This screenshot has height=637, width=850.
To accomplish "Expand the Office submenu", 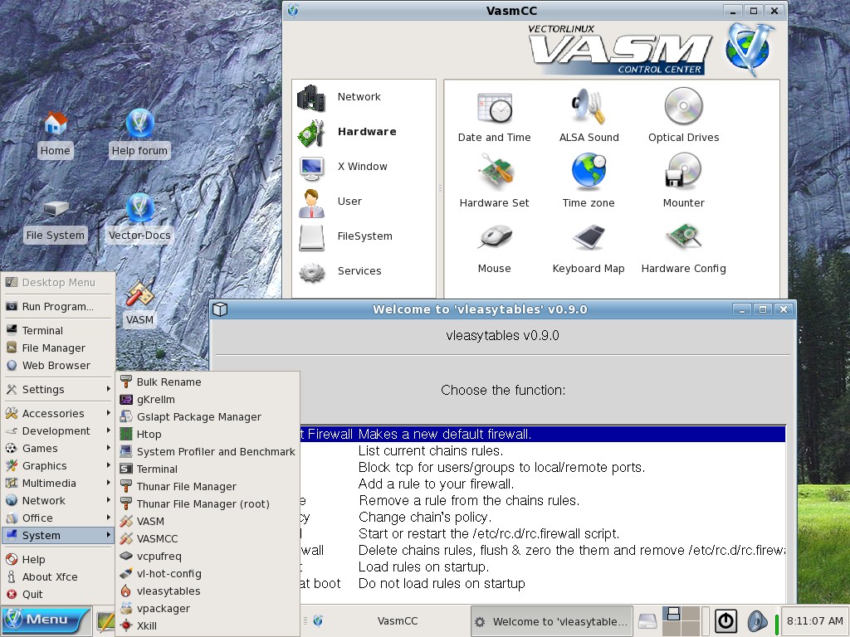I will [x=58, y=518].
